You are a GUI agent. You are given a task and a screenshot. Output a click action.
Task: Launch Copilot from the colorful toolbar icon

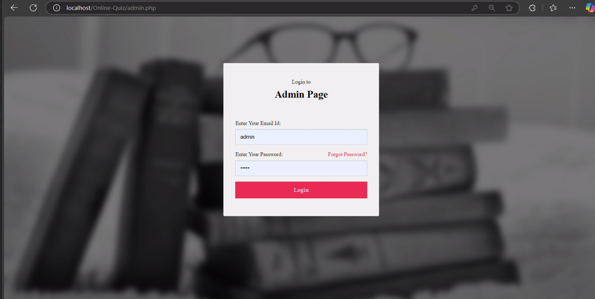coord(590,8)
